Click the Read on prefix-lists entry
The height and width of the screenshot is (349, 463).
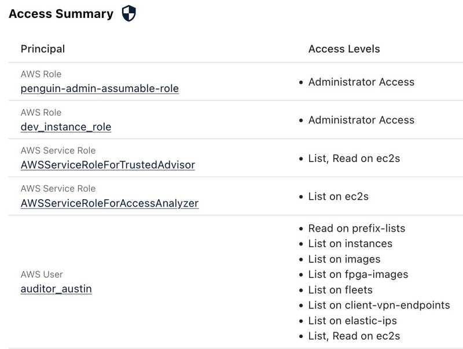[357, 228]
